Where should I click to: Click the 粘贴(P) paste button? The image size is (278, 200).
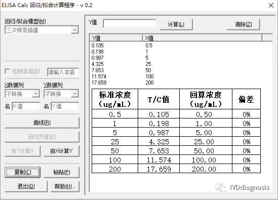[61, 172]
